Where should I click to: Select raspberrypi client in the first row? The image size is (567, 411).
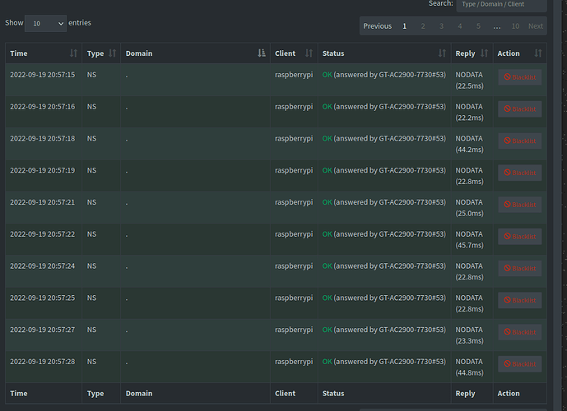294,75
